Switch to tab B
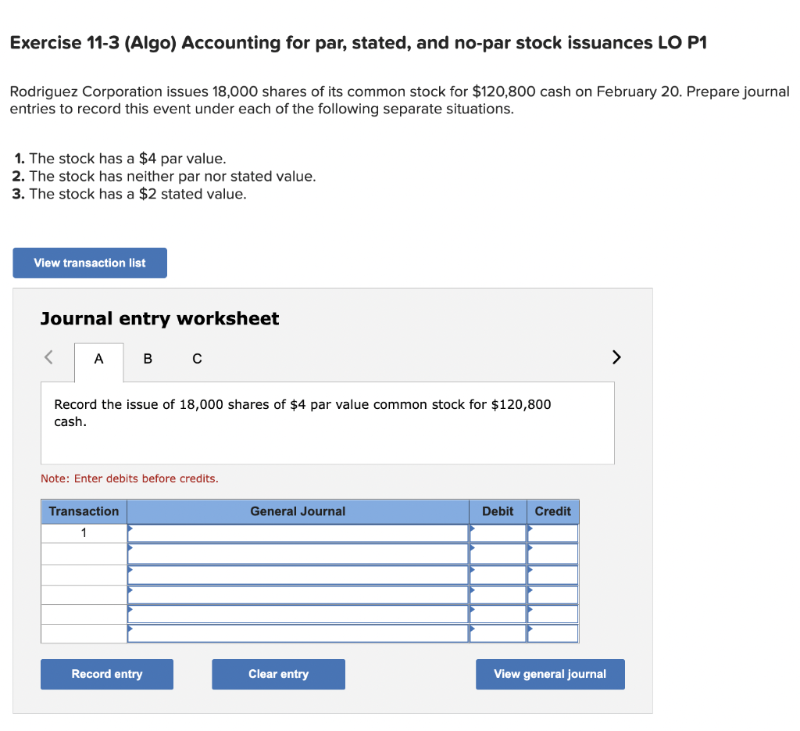Image resolution: width=800 pixels, height=731 pixels. (148, 359)
